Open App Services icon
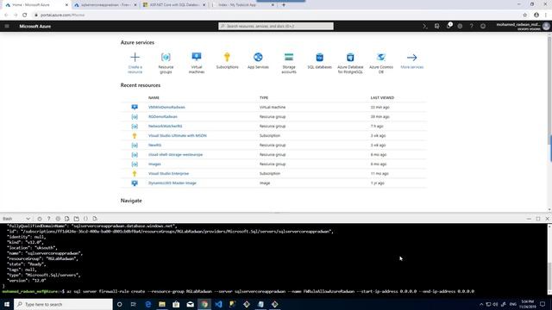This screenshot has width=552, height=310. coord(258,57)
